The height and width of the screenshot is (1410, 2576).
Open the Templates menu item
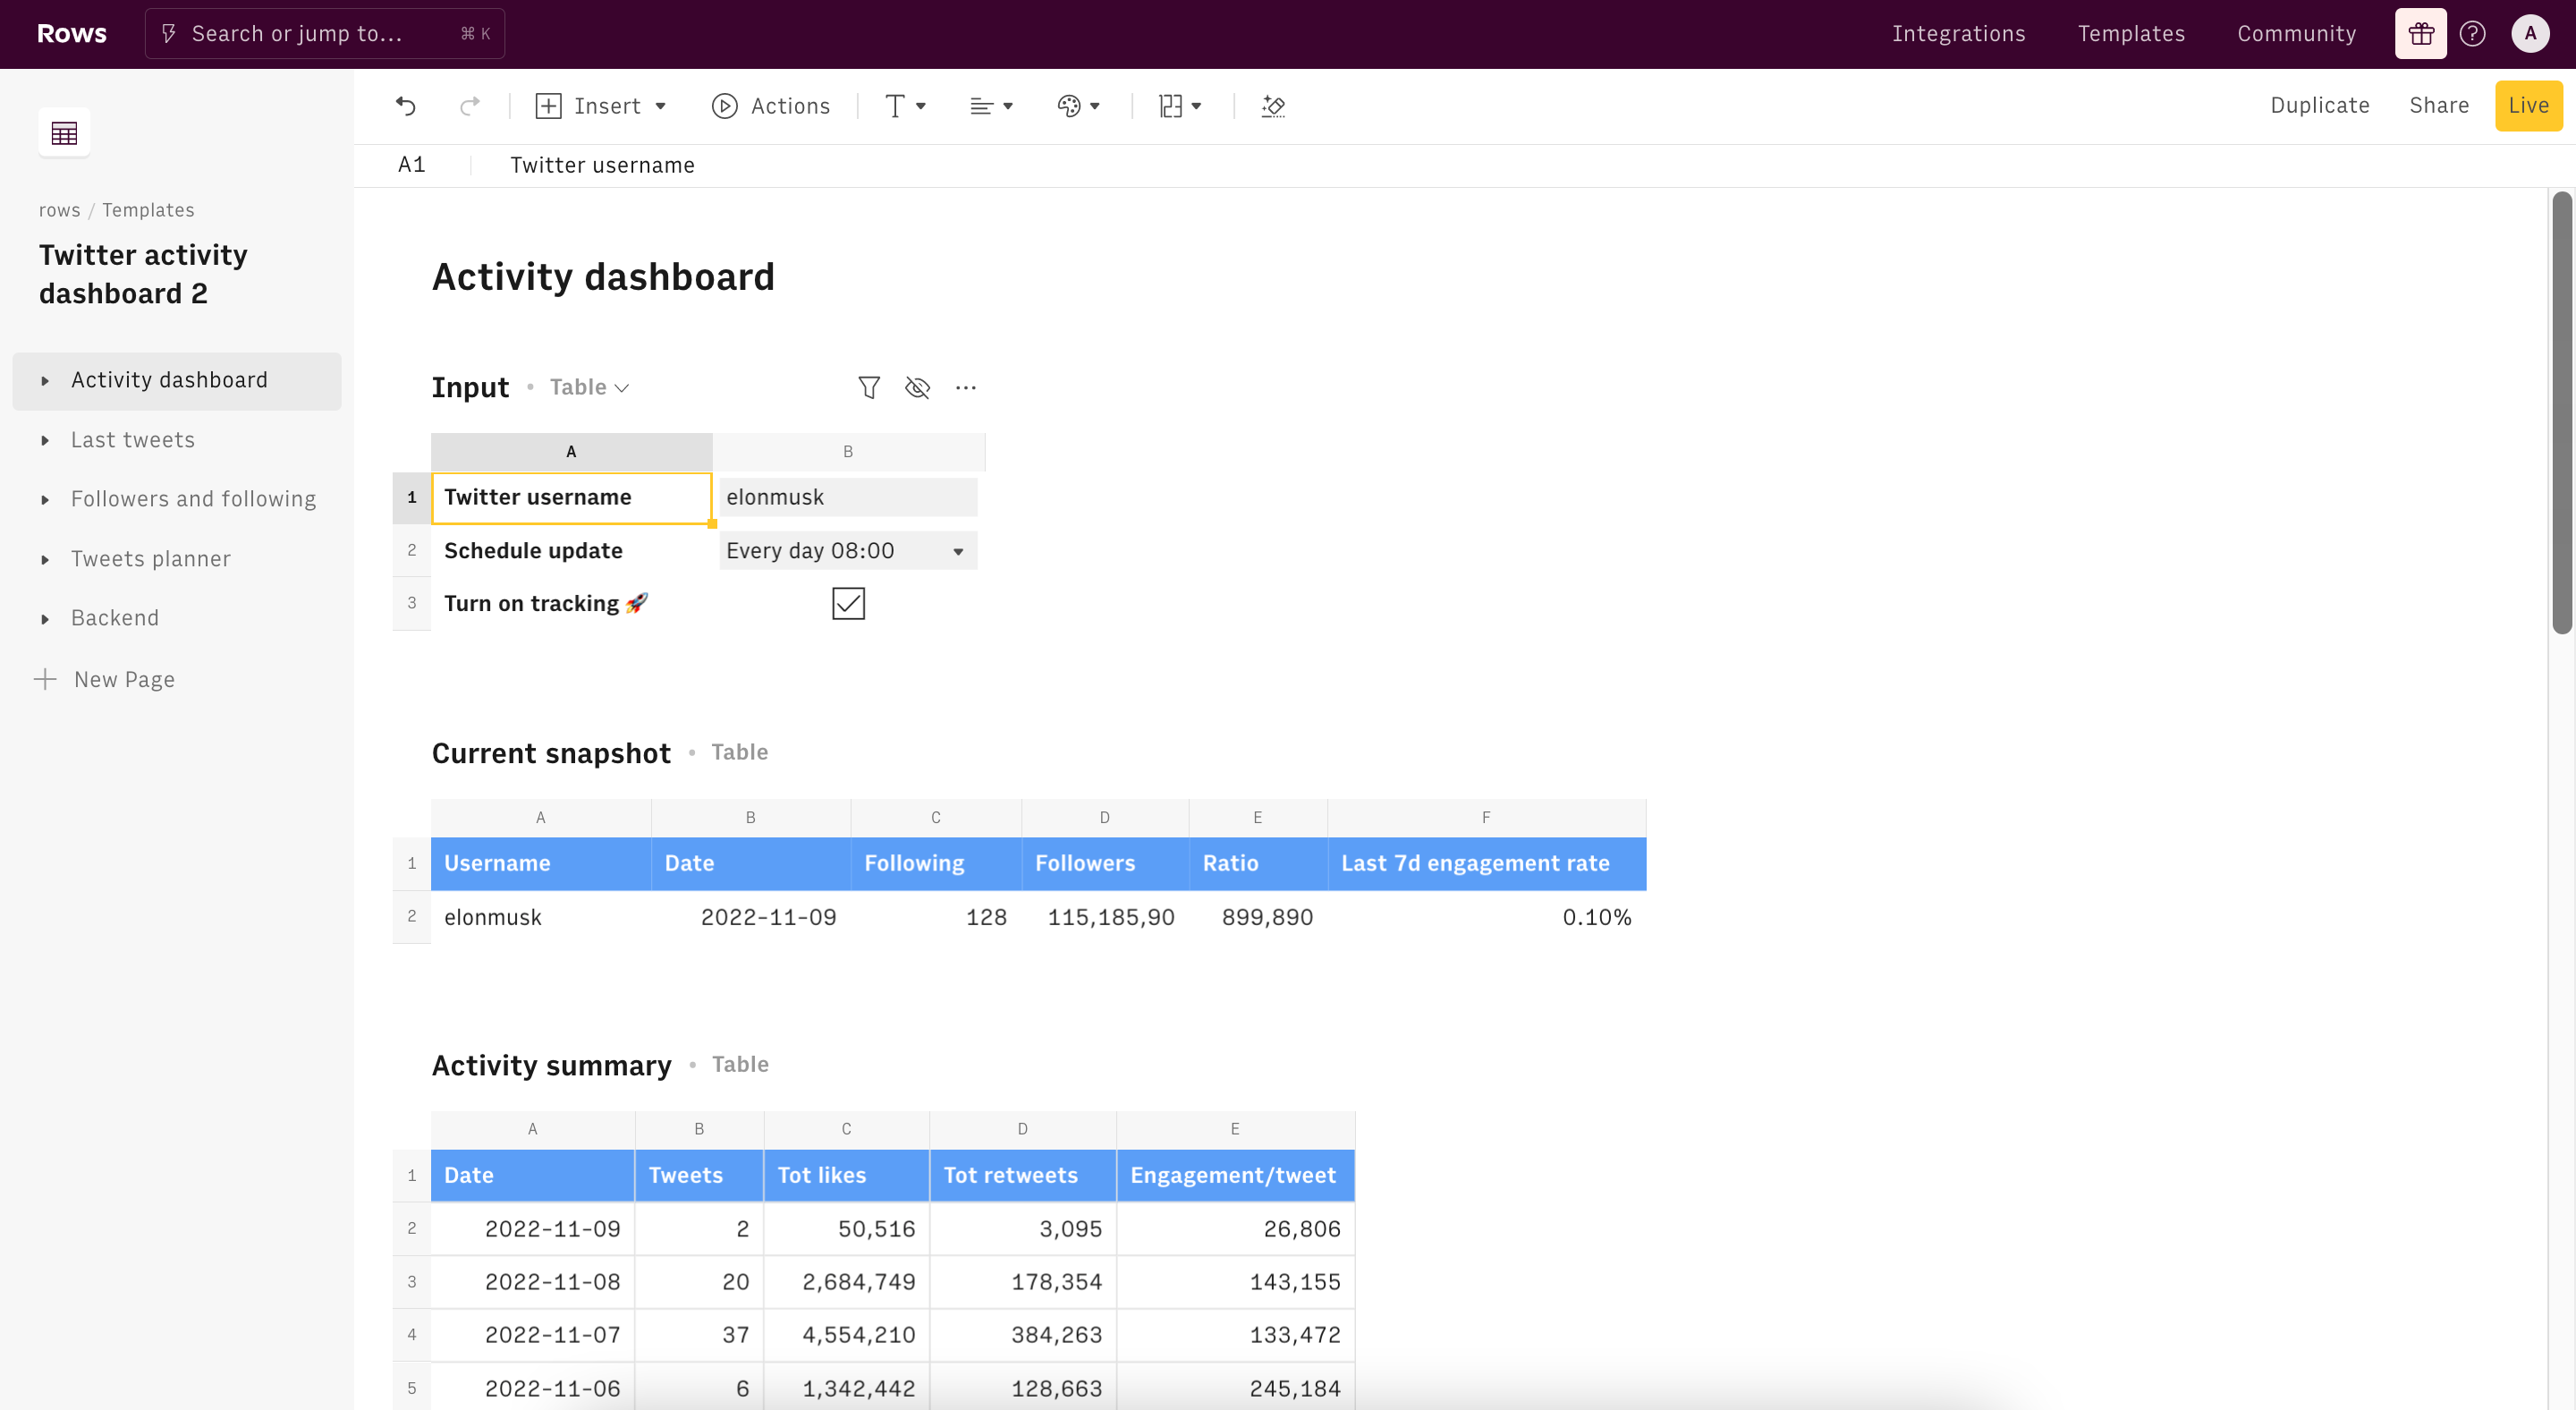[x=2131, y=34]
